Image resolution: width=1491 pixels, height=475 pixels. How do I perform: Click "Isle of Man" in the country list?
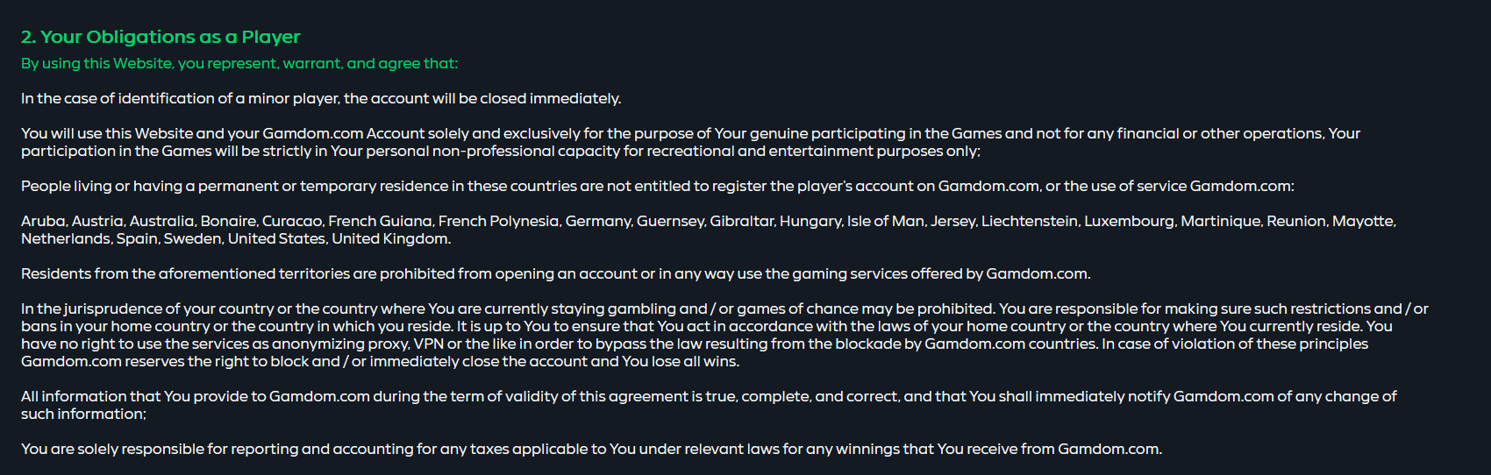885,221
